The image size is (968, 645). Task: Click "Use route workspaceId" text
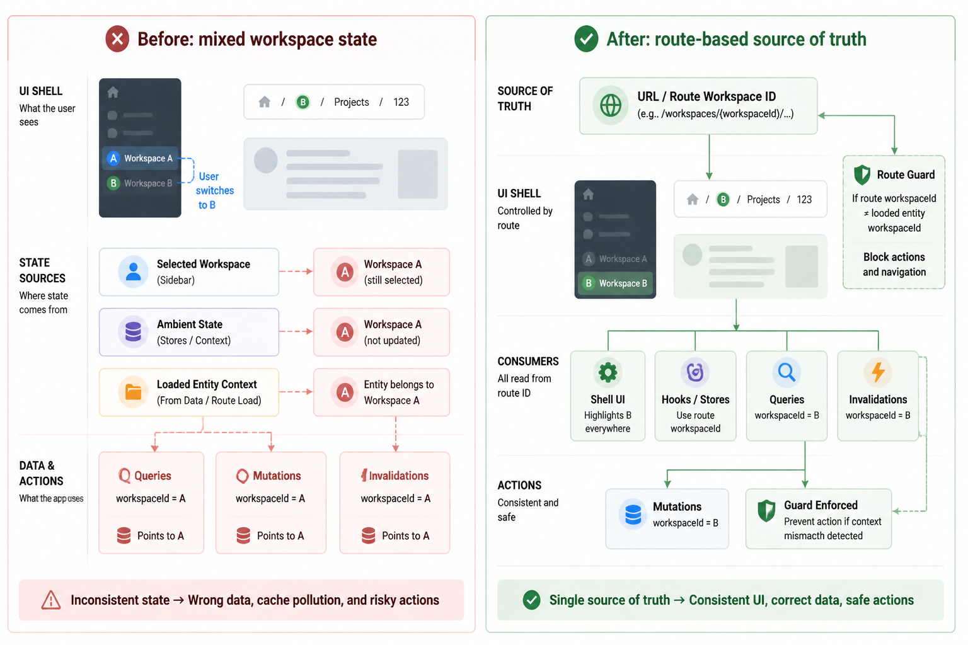[x=695, y=422]
